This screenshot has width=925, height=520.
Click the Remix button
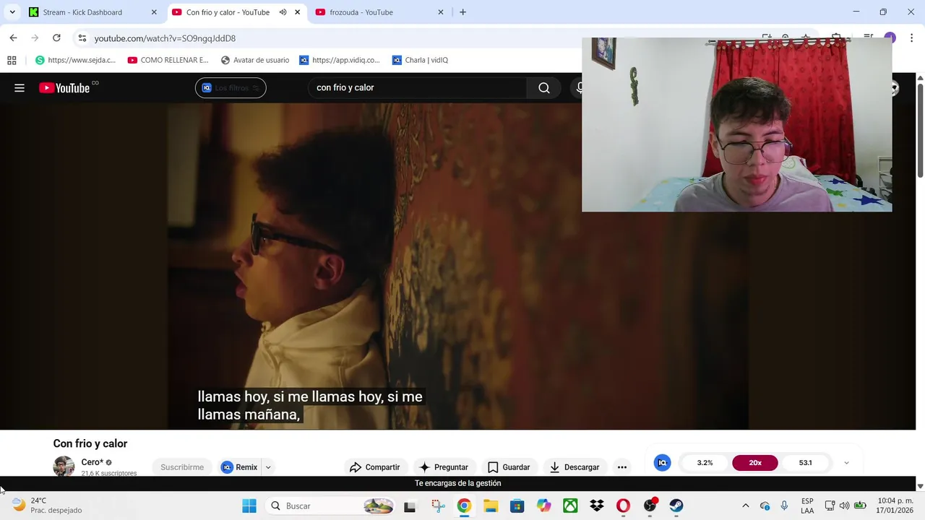pos(239,467)
